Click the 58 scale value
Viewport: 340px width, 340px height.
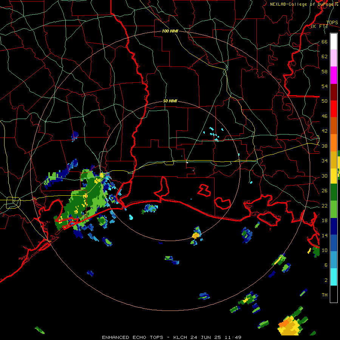(325, 71)
